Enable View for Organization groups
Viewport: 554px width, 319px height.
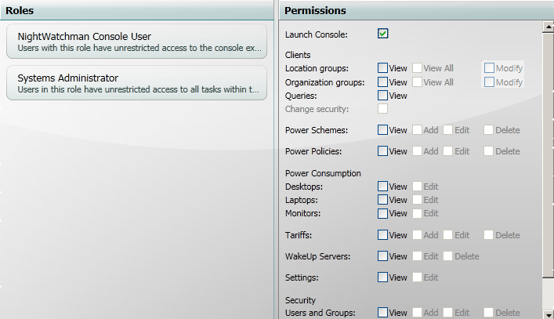[x=382, y=82]
